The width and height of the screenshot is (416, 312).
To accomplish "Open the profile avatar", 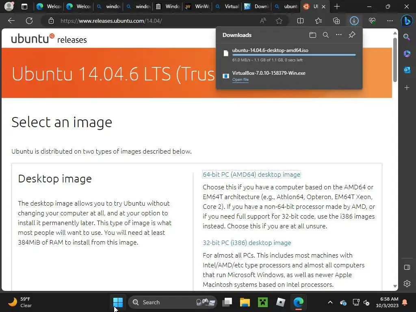I will click(x=9, y=6).
